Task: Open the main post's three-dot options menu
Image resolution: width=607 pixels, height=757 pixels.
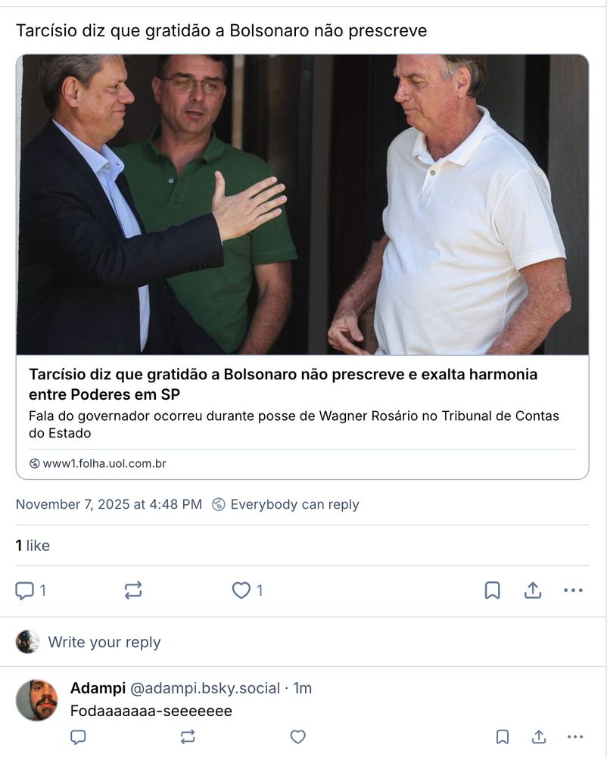Action: [x=573, y=590]
